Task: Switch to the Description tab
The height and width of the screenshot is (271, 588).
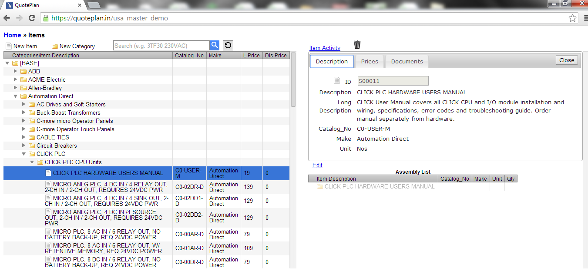Action: coord(332,61)
